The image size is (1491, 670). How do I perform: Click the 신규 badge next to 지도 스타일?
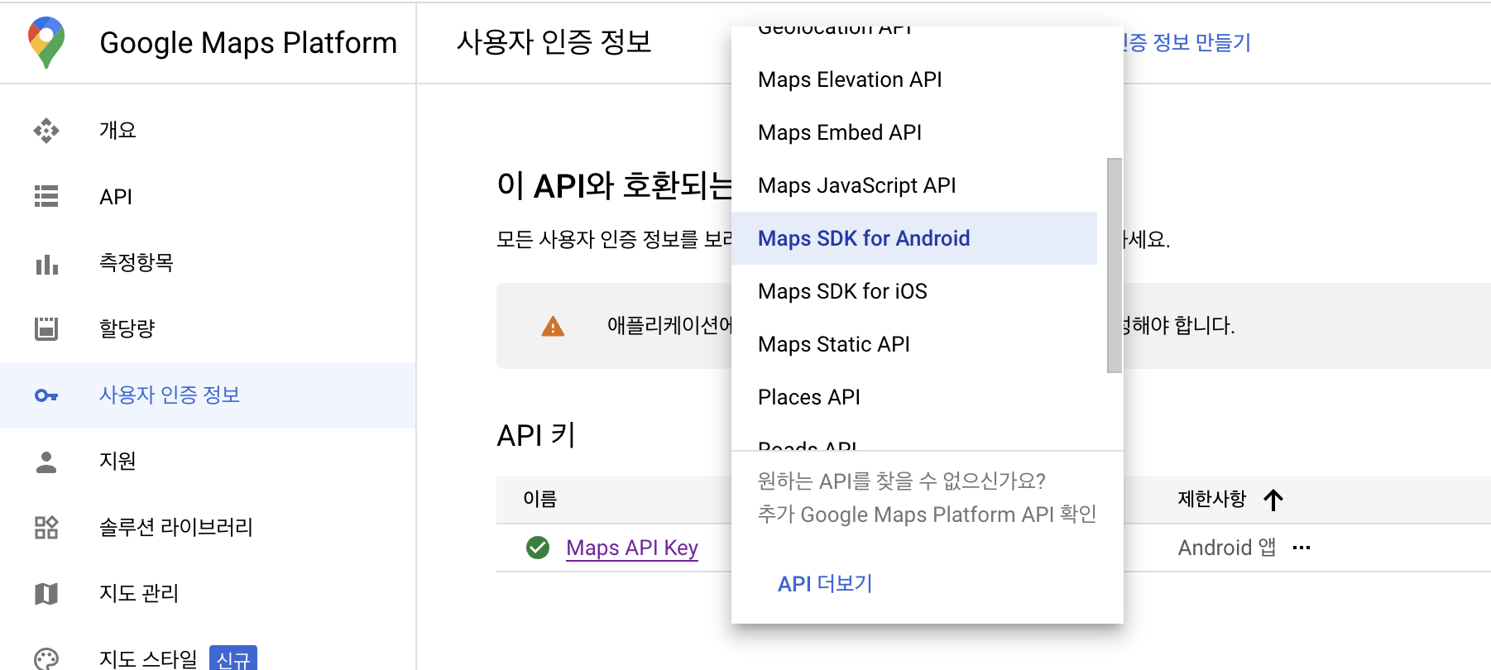point(233,658)
